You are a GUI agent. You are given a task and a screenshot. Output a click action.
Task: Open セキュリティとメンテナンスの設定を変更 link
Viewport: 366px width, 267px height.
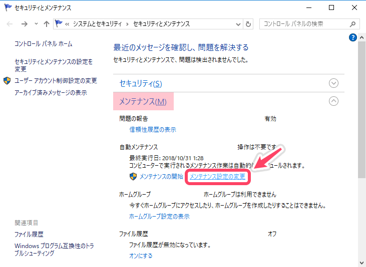point(54,65)
